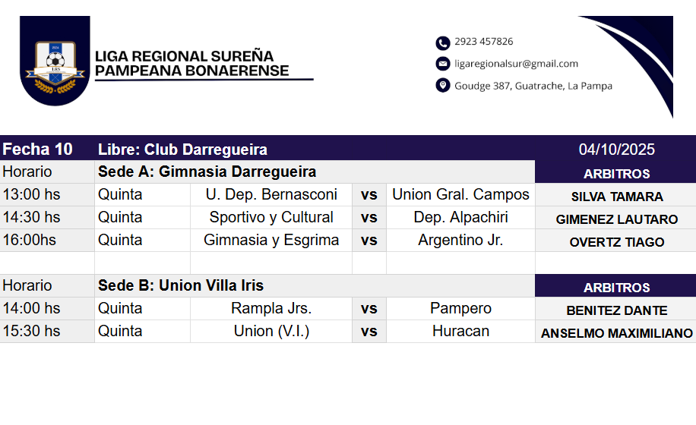Select the 04/10/2025 date cell
The image size is (696, 425).
coord(616,150)
